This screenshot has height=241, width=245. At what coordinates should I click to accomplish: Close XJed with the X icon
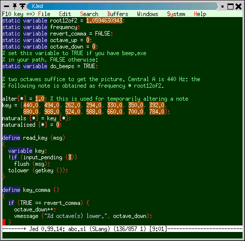coord(238,7)
